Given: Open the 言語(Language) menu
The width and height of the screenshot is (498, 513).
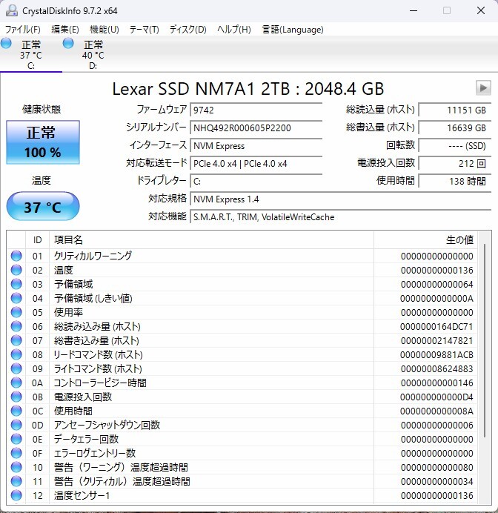Looking at the screenshot, I should (293, 30).
